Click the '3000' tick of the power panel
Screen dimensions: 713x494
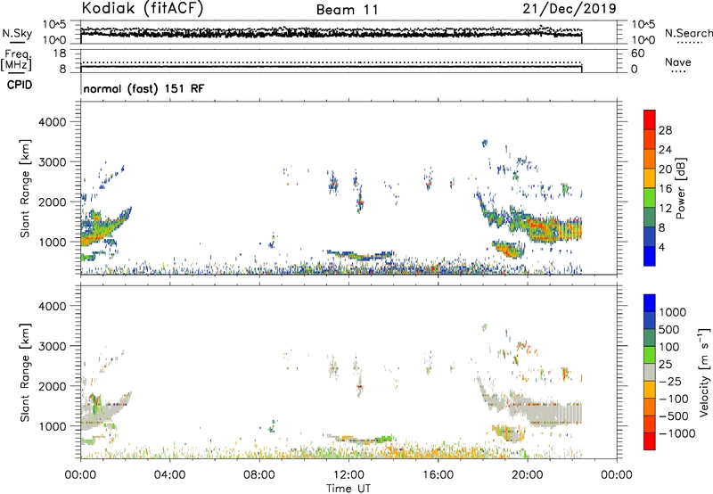(53, 162)
